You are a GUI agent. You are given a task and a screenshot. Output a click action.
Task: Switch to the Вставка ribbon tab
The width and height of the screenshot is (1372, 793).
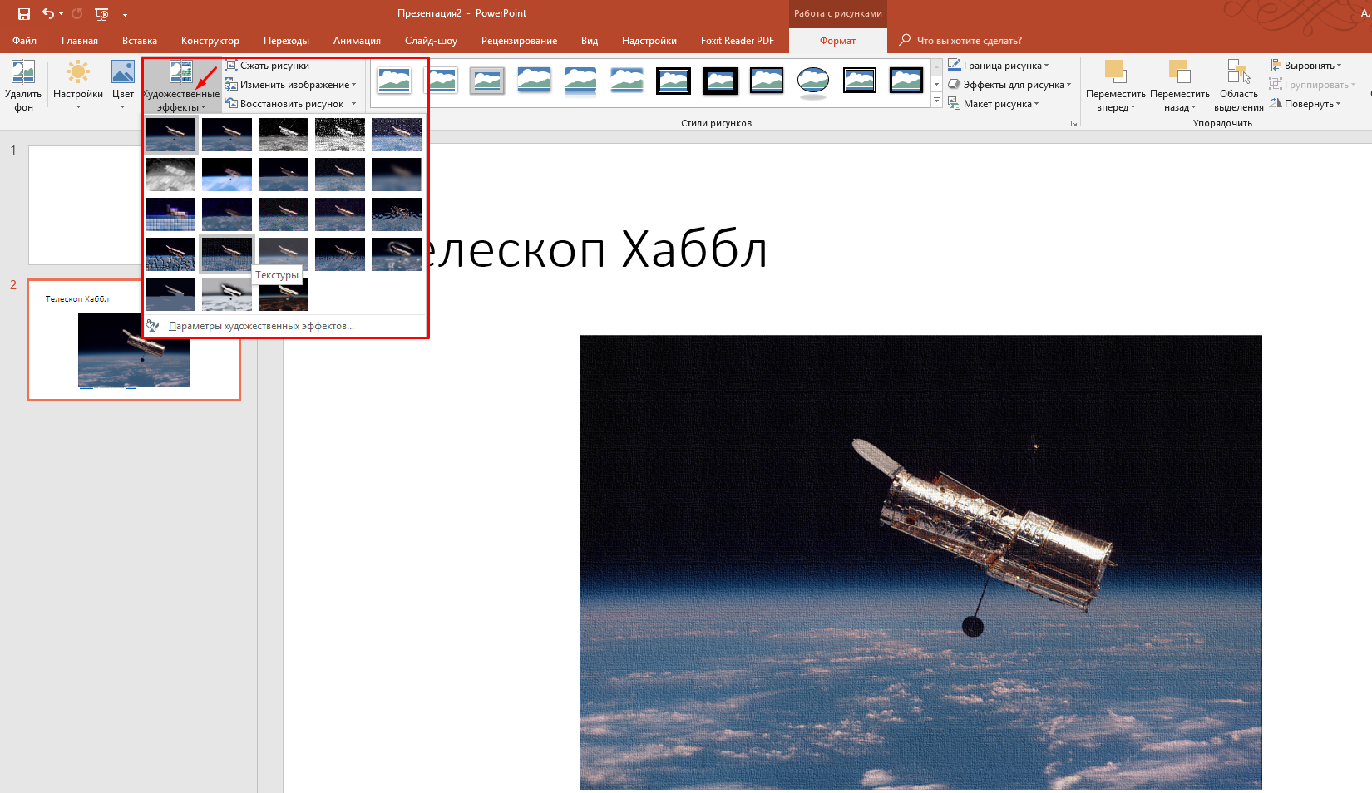tap(139, 41)
